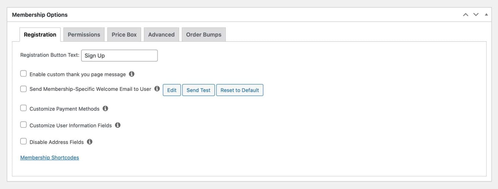
Task: Open the Membership Shortcodes link
Action: [x=50, y=157]
